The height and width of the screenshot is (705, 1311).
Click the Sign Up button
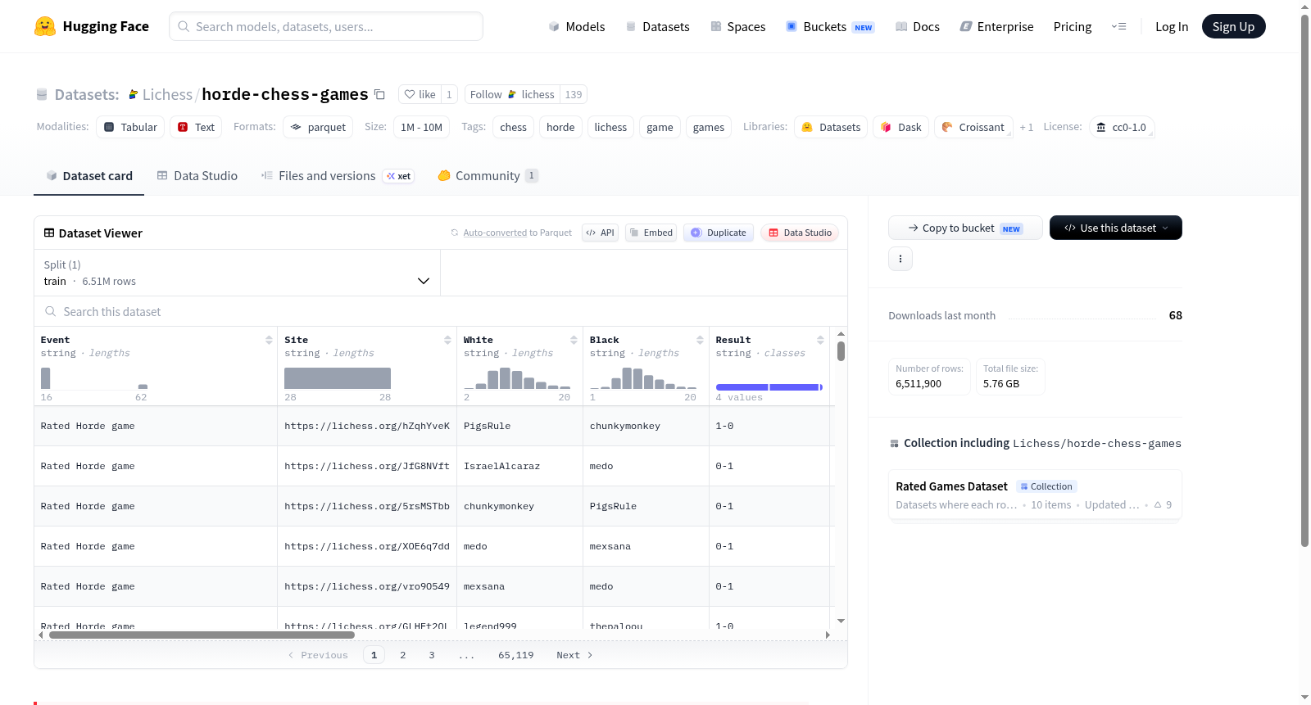(1233, 26)
